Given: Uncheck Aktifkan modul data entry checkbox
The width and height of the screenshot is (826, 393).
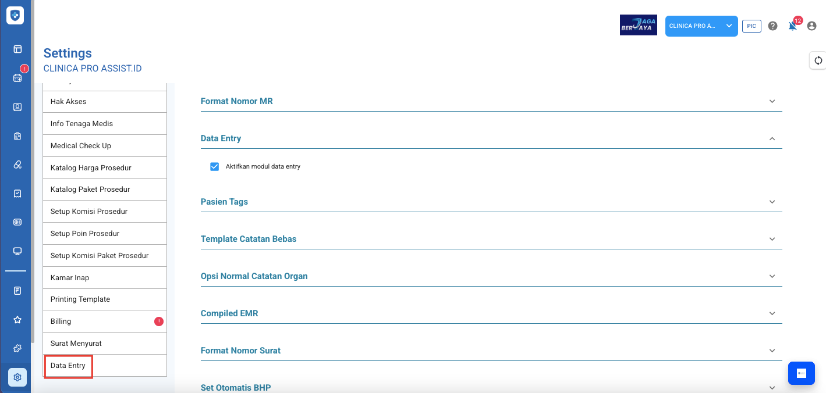Looking at the screenshot, I should 214,167.
